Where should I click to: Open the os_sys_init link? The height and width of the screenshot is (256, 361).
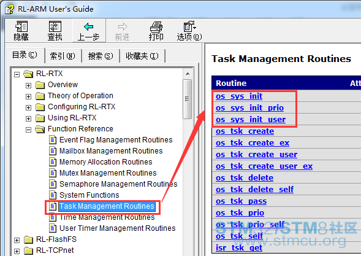point(239,96)
